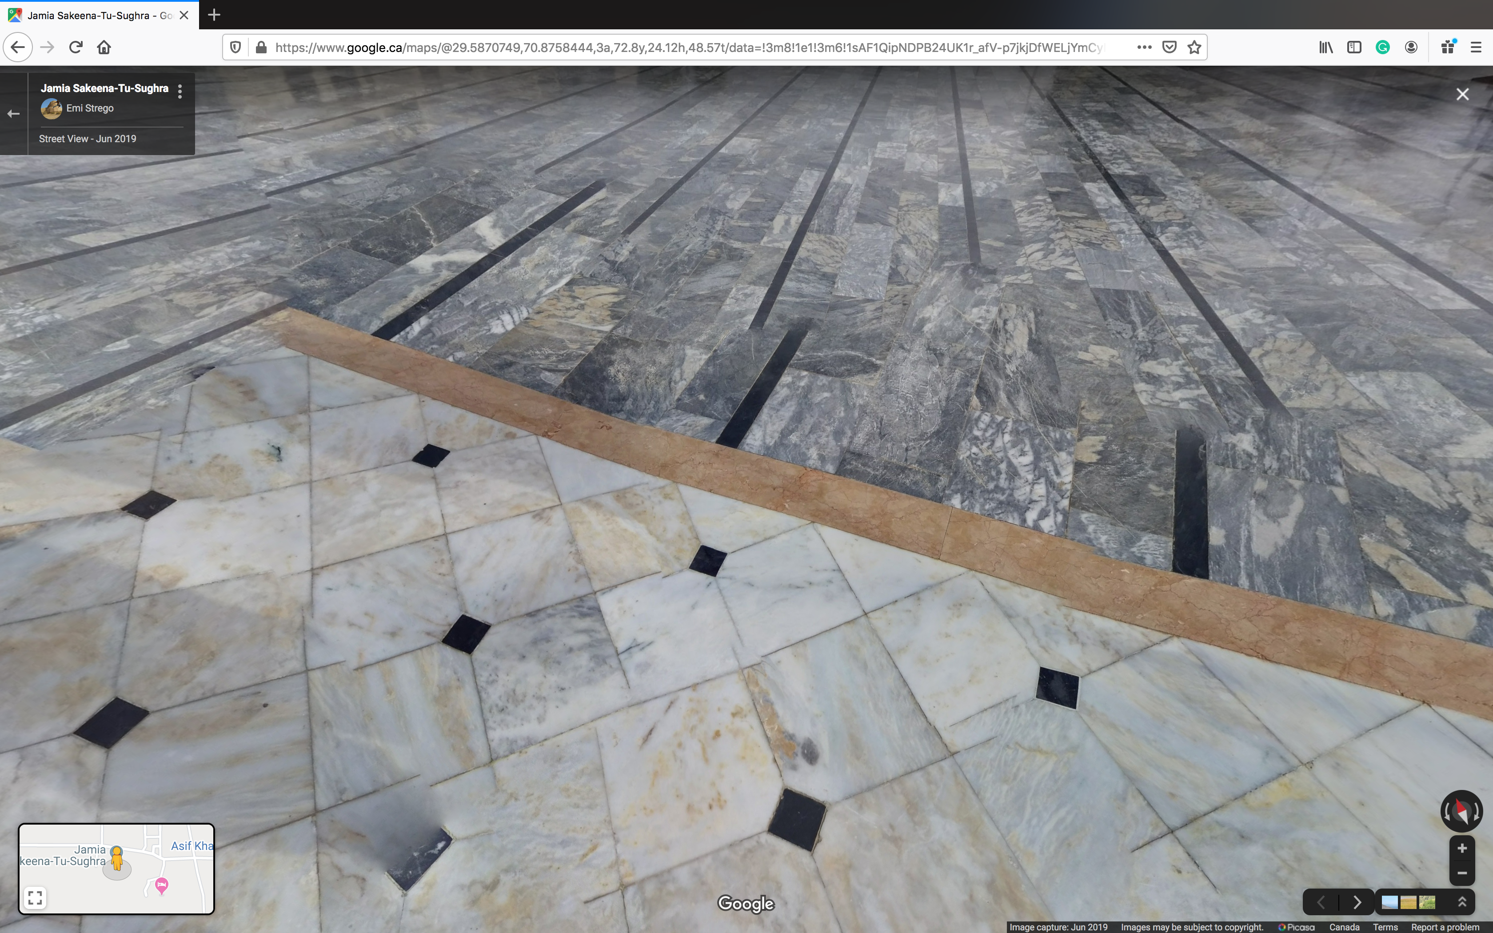Open three-dot menu beside Jamia Sakeena-Tu-Sughra

point(180,92)
